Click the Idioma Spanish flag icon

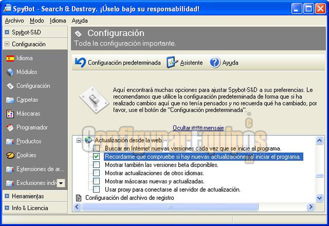coord(10,58)
